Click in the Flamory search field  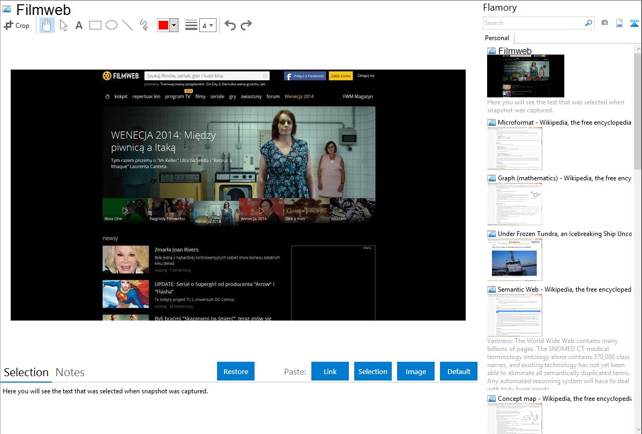click(x=533, y=23)
